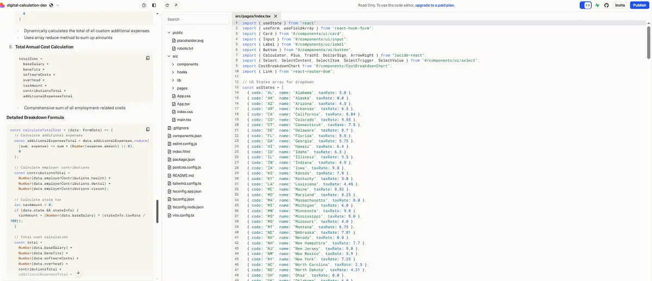The height and width of the screenshot is (281, 652).
Task: Click the CostBreakdownChart import line
Action: (316, 66)
